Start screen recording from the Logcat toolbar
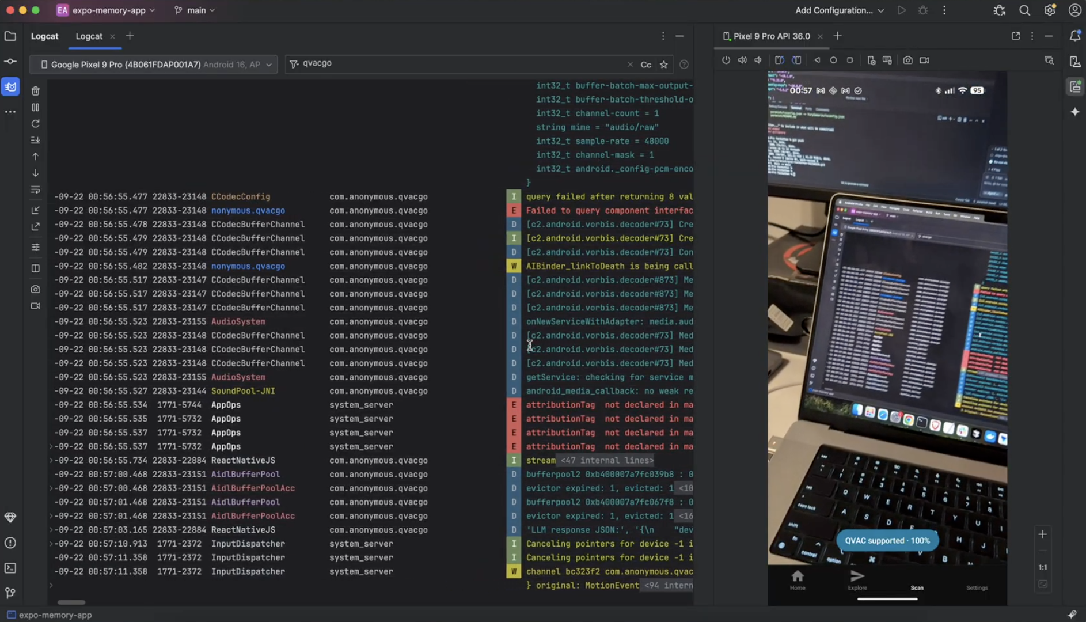 pyautogui.click(x=36, y=306)
